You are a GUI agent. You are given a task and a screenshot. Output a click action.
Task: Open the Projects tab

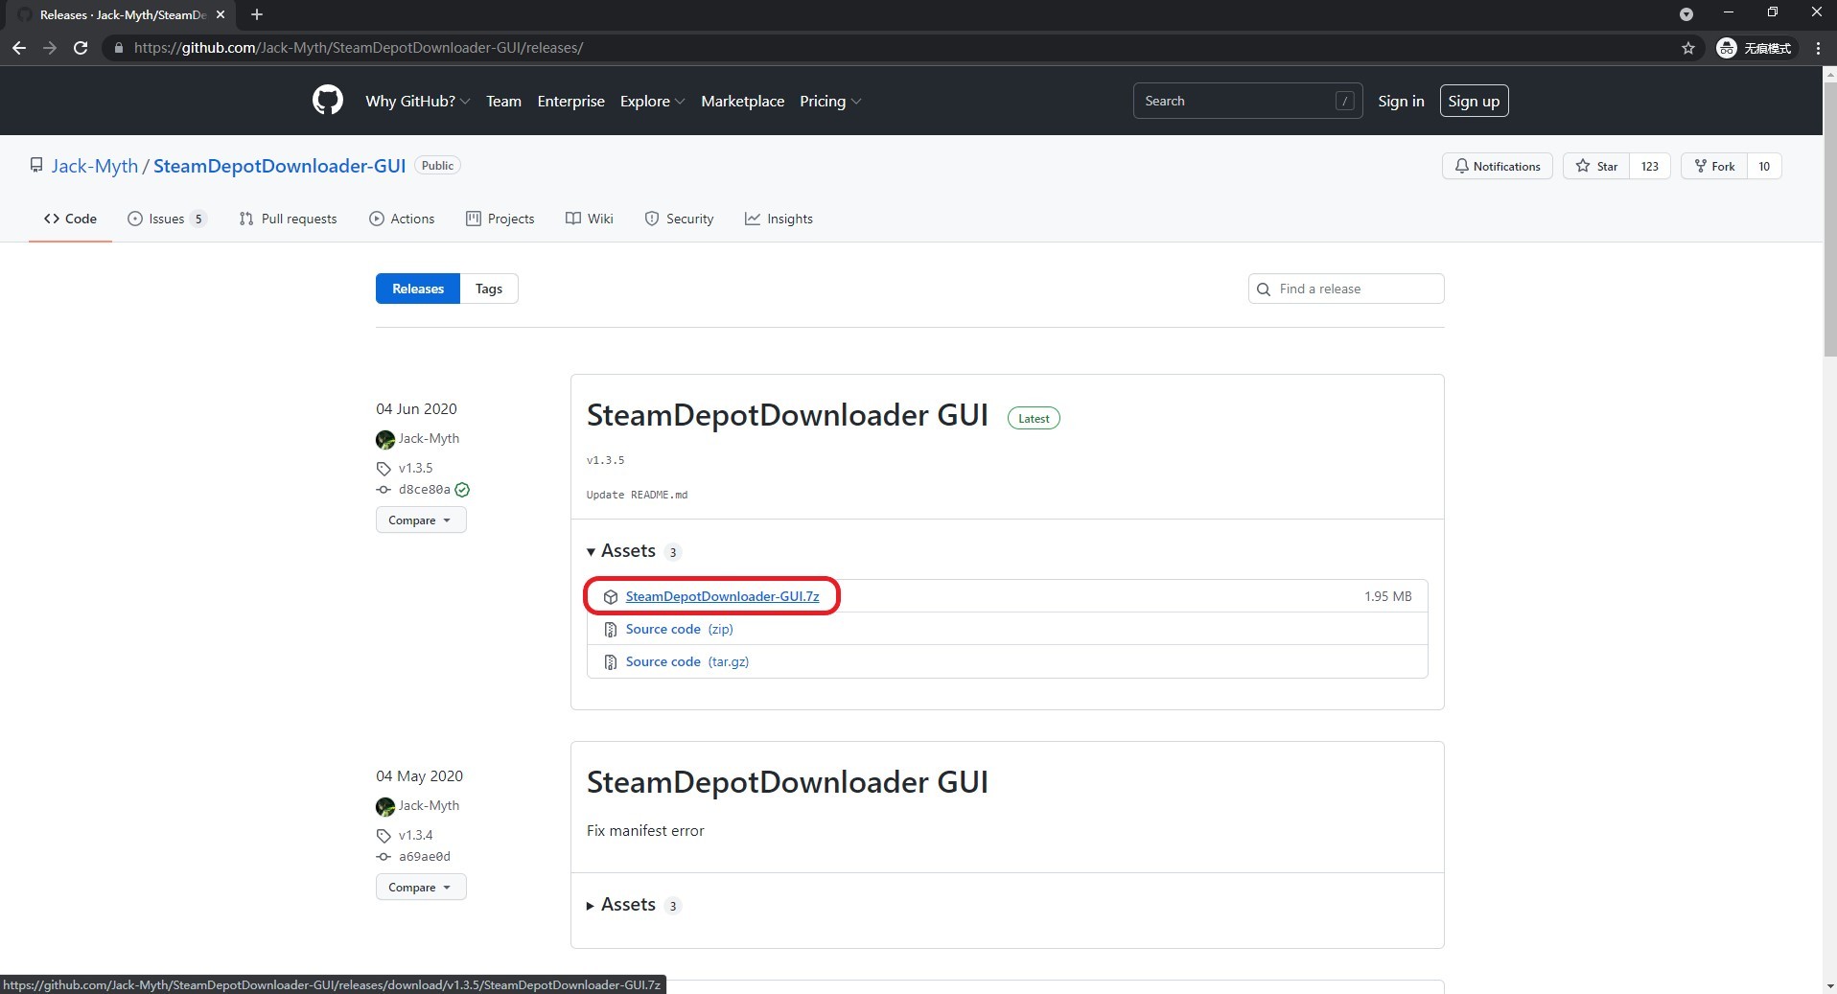tap(500, 219)
